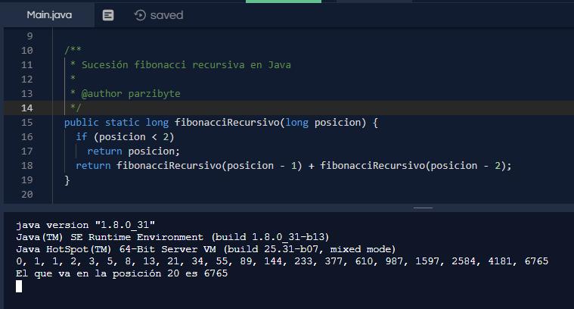The width and height of the screenshot is (574, 309).
Task: Click 'java version "1.8.0_31"' console line
Action: pyautogui.click(x=85, y=225)
